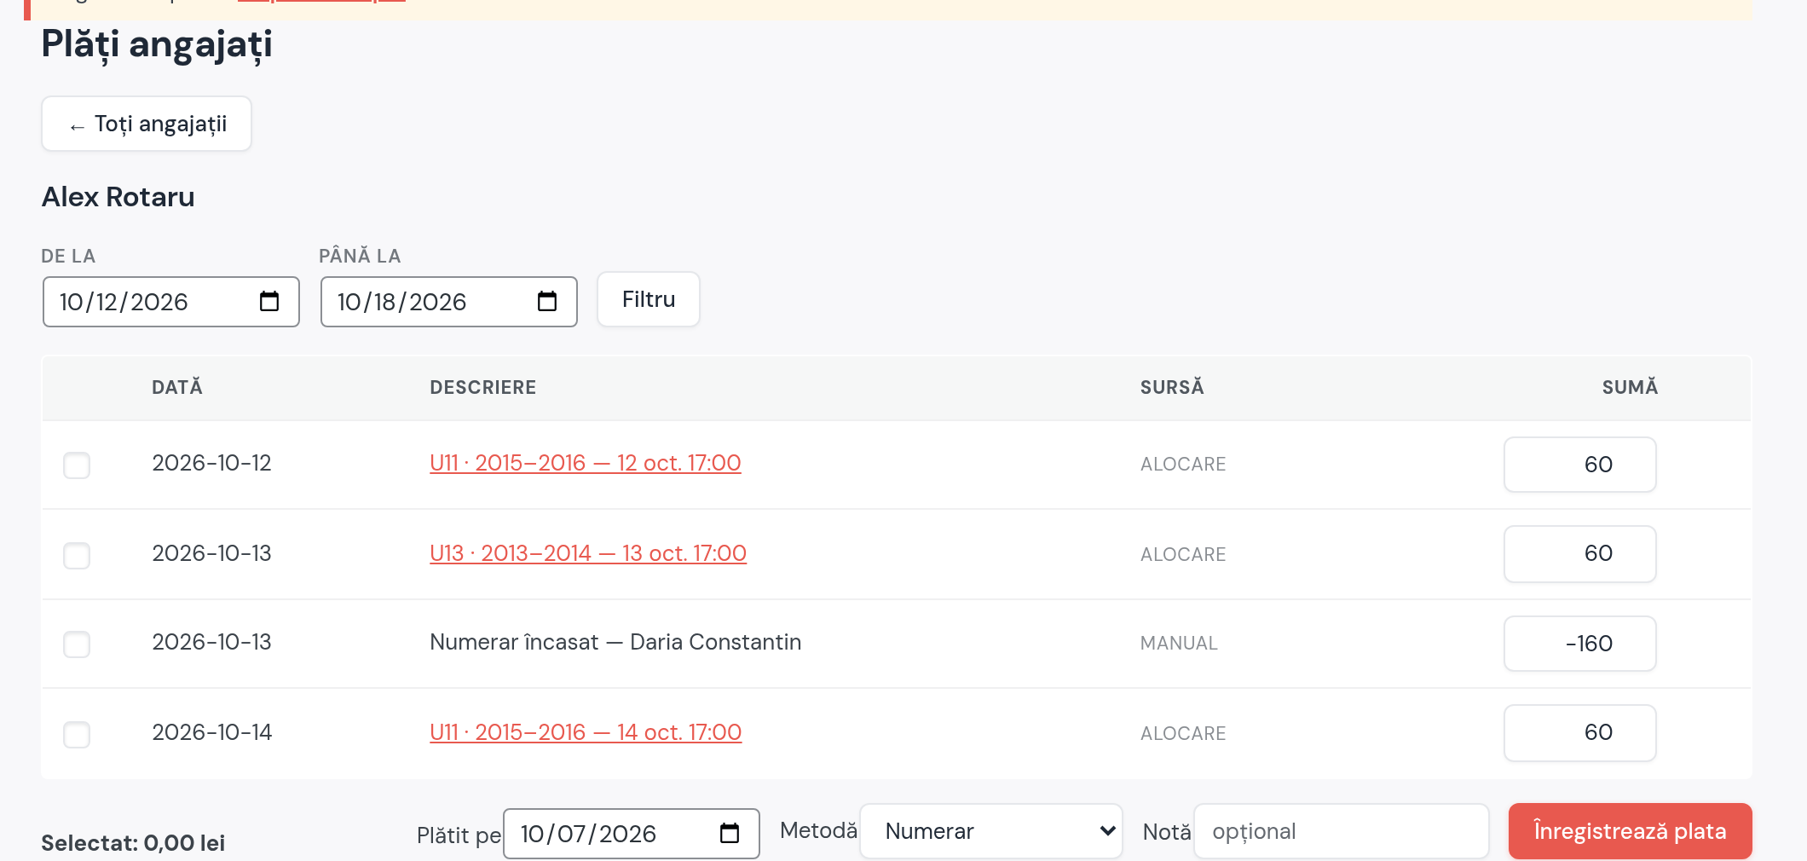Go back to Toți angajații
The height and width of the screenshot is (861, 1807).
tap(147, 124)
